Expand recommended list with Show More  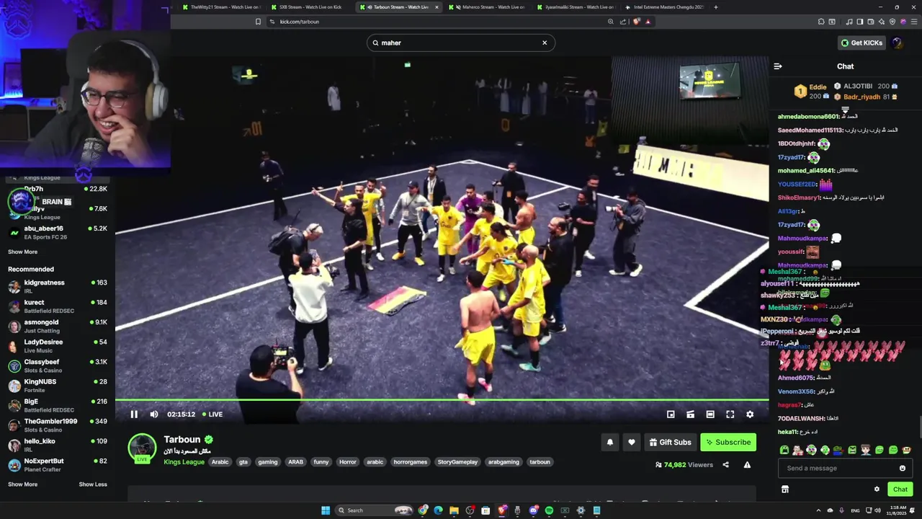coord(22,484)
